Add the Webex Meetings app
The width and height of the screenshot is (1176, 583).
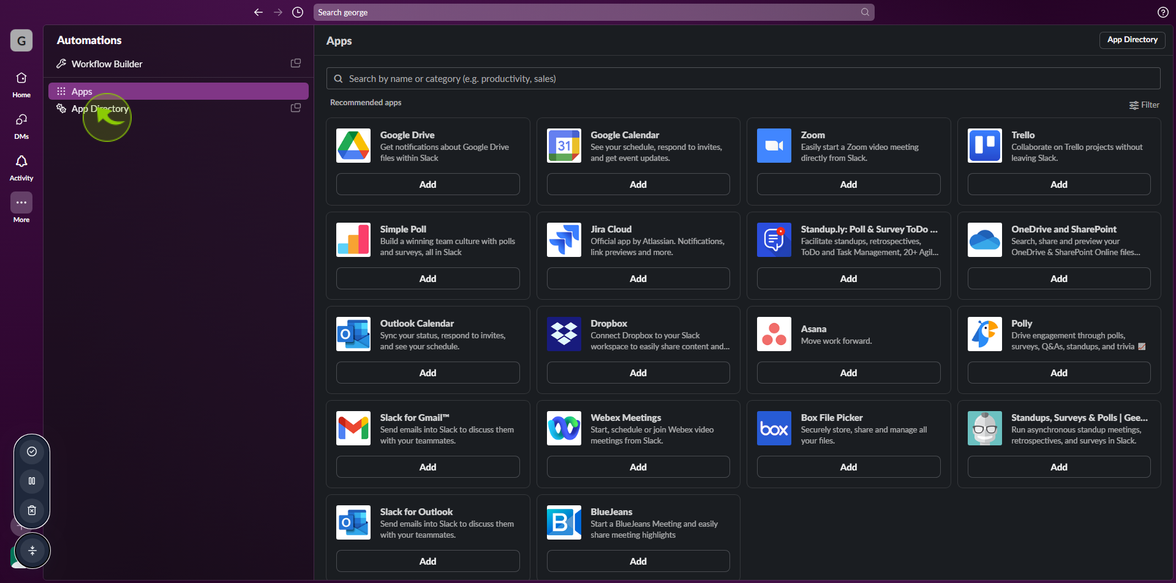tap(638, 467)
